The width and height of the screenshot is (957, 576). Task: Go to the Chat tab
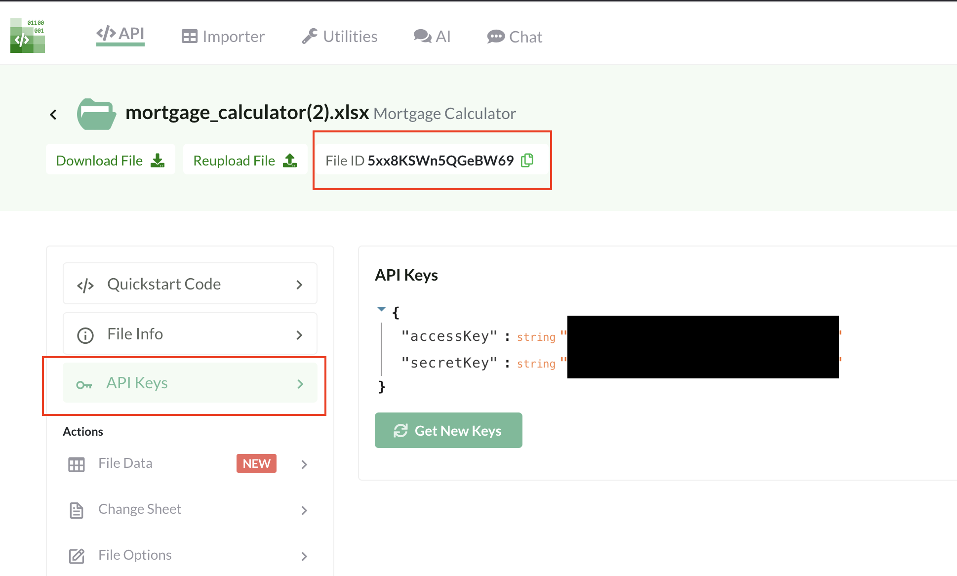pyautogui.click(x=515, y=37)
